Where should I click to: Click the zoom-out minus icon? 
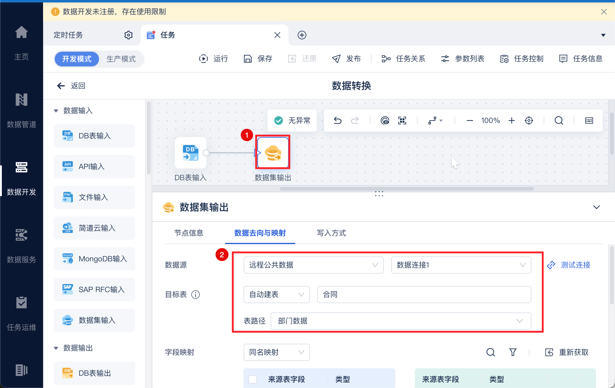coord(470,121)
